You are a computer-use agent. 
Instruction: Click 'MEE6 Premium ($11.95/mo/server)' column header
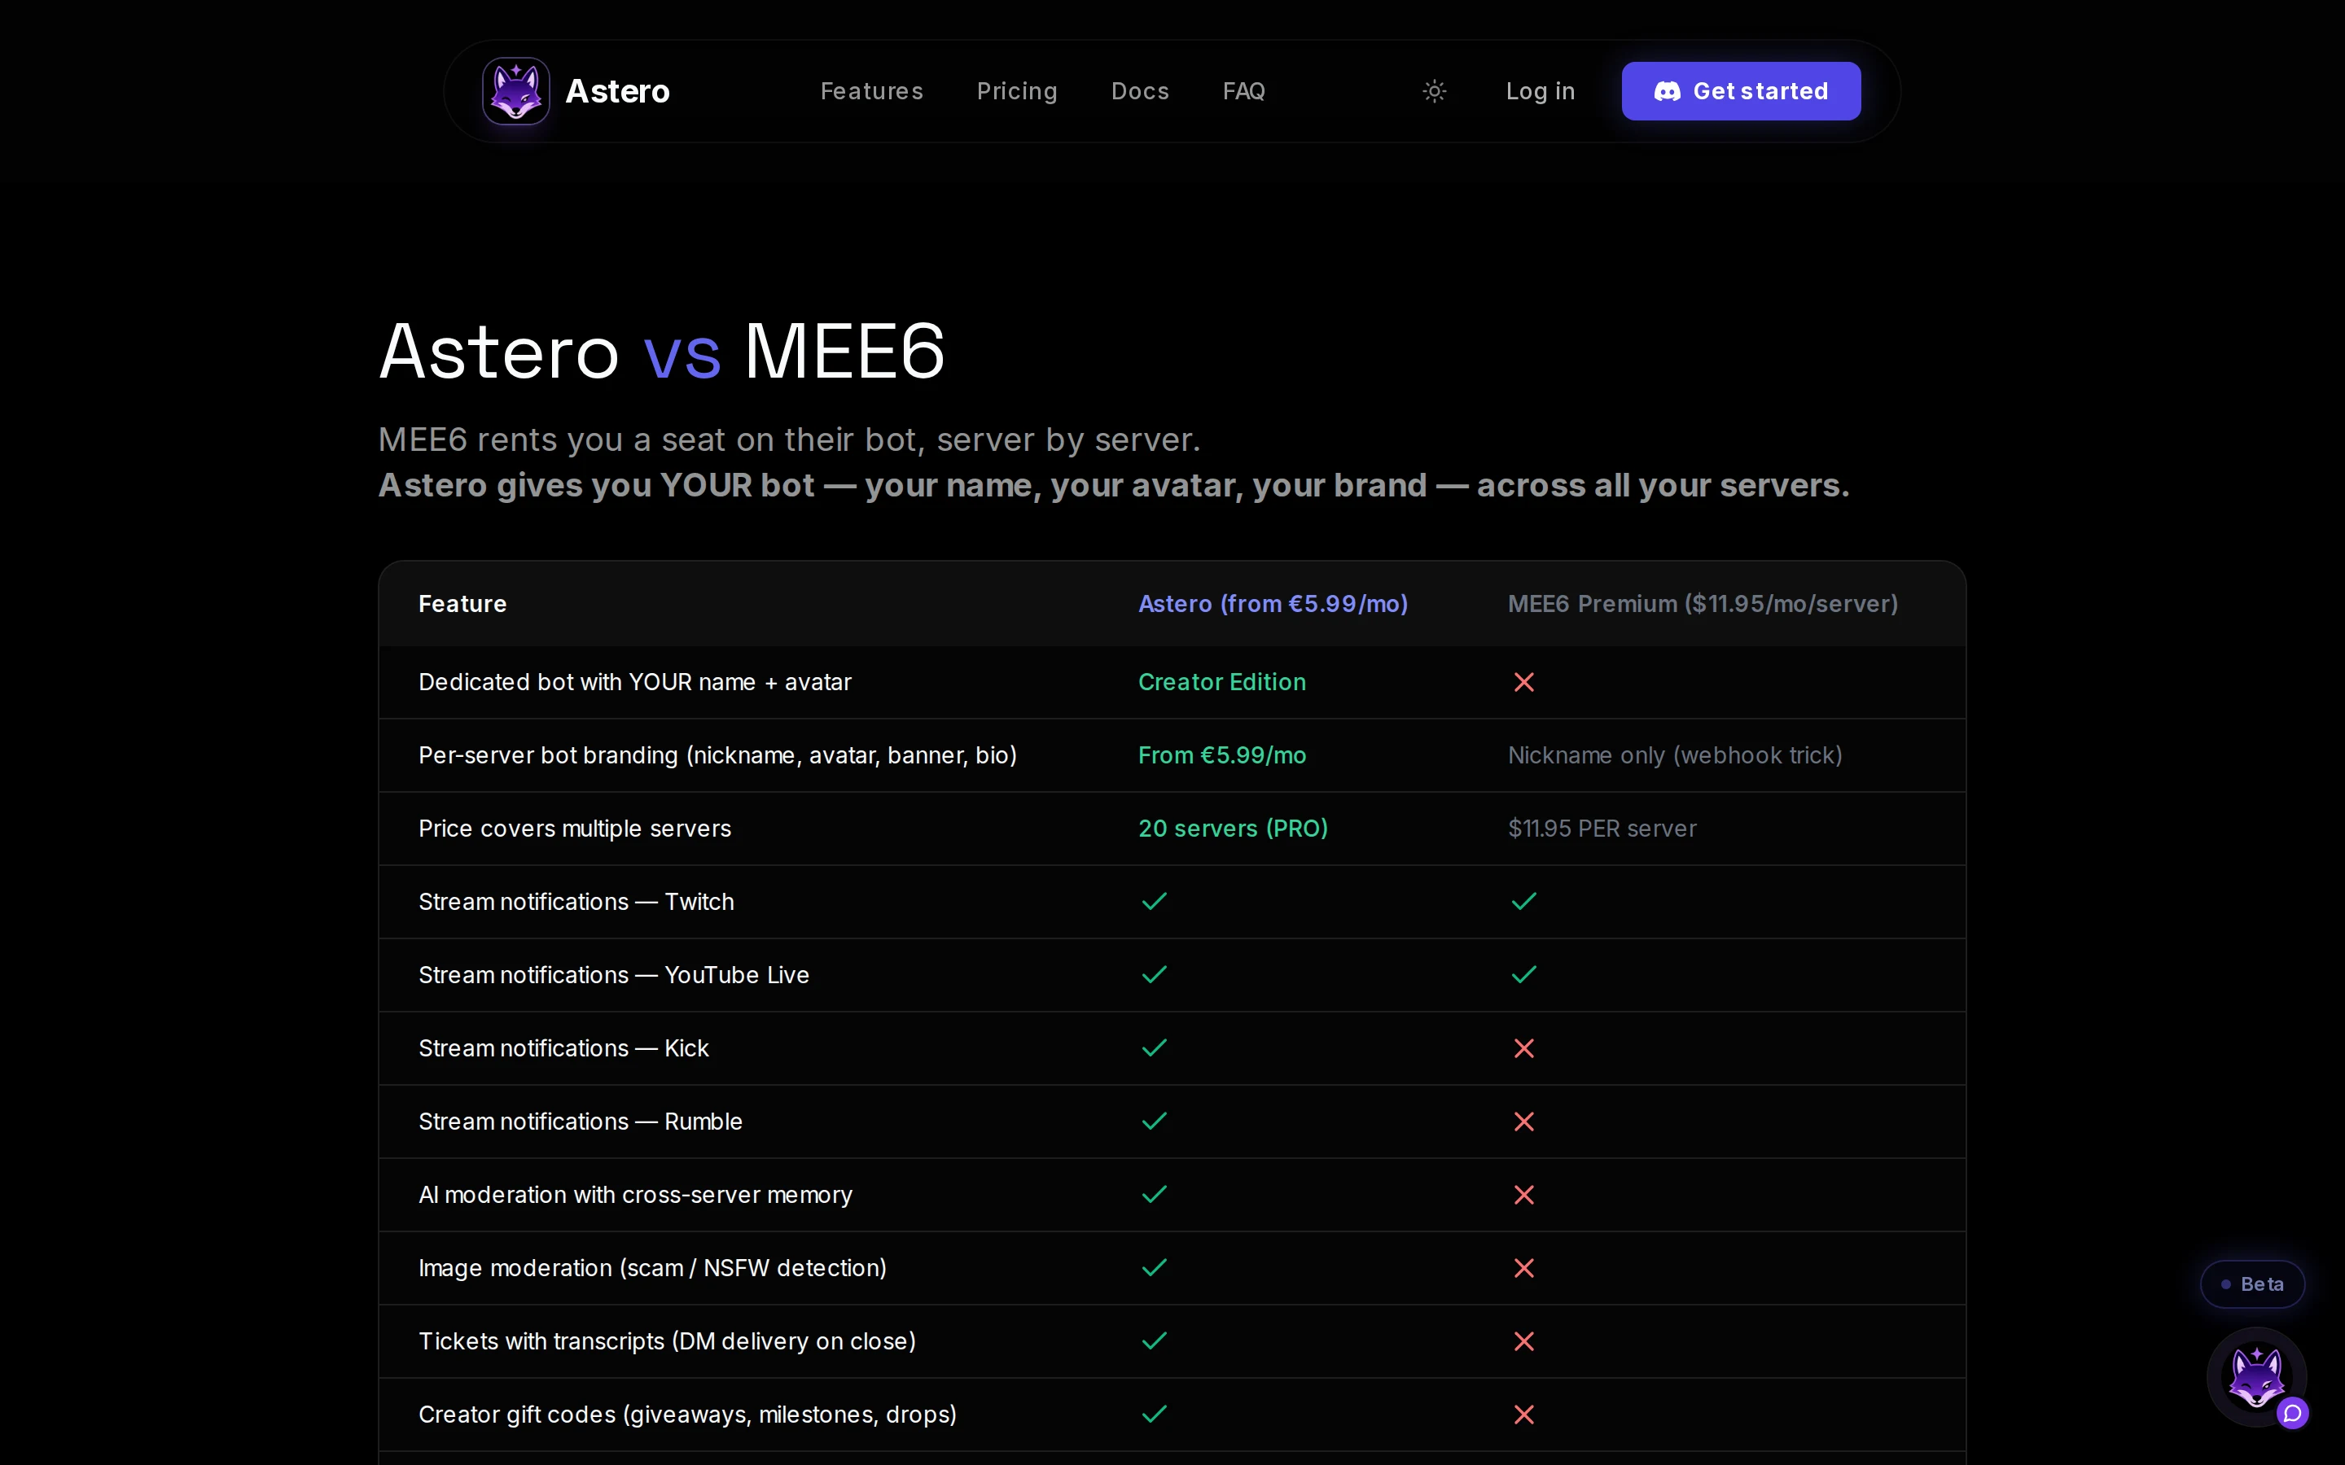pyautogui.click(x=1703, y=604)
